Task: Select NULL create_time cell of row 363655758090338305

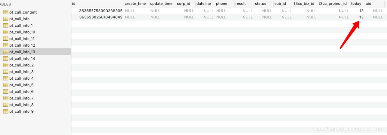Action: (x=130, y=11)
